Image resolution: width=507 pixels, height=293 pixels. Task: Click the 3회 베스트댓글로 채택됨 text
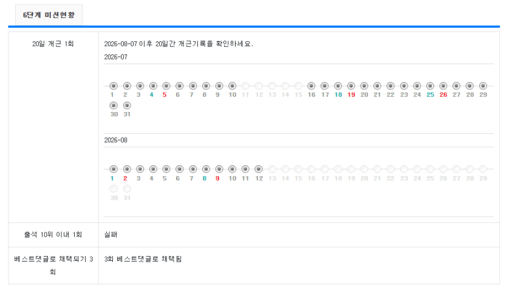(x=143, y=259)
